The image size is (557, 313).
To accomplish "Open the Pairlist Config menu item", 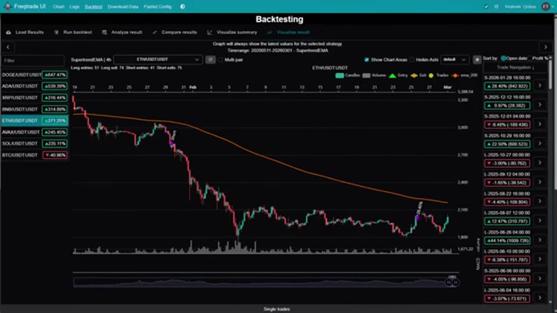I will tap(157, 6).
